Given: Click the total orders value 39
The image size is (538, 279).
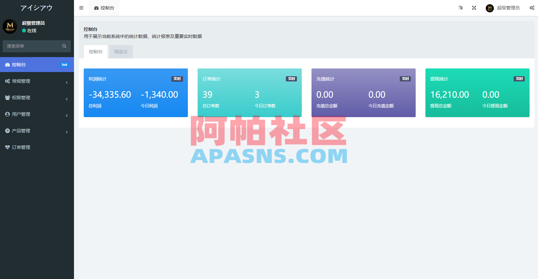Looking at the screenshot, I should [x=208, y=95].
